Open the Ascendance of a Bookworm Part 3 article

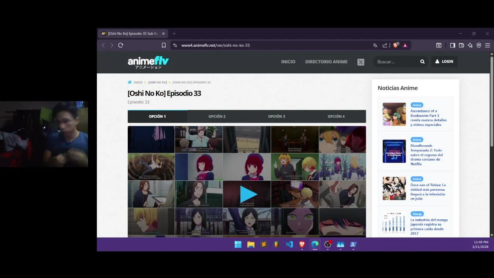pyautogui.click(x=428, y=118)
